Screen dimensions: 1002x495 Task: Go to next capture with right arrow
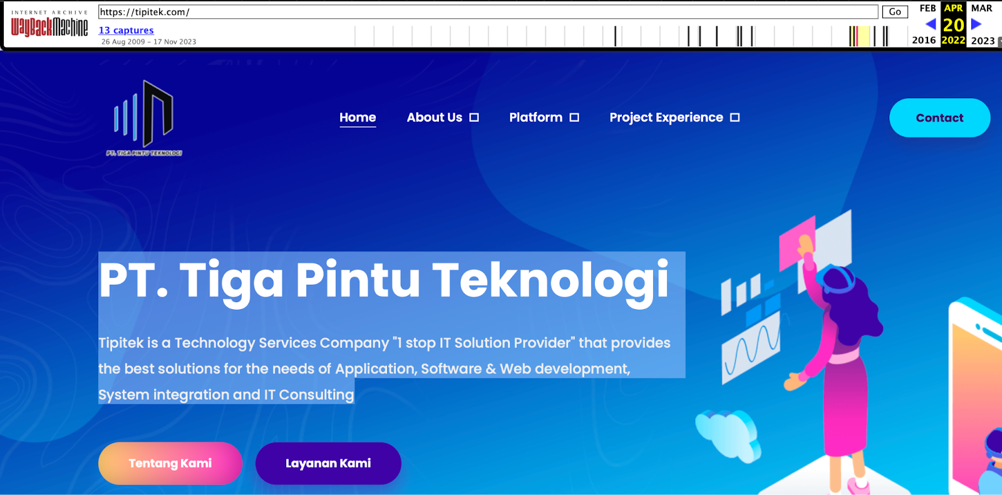coord(976,24)
